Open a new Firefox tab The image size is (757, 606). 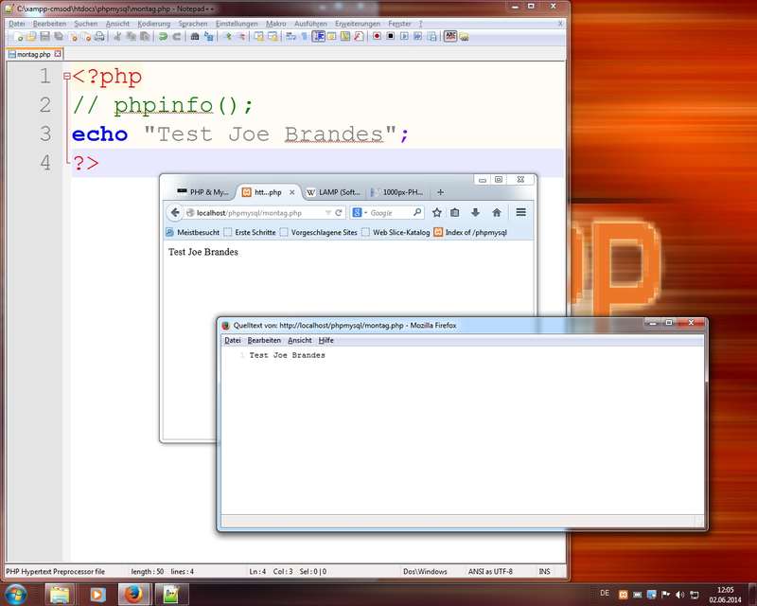click(x=440, y=192)
